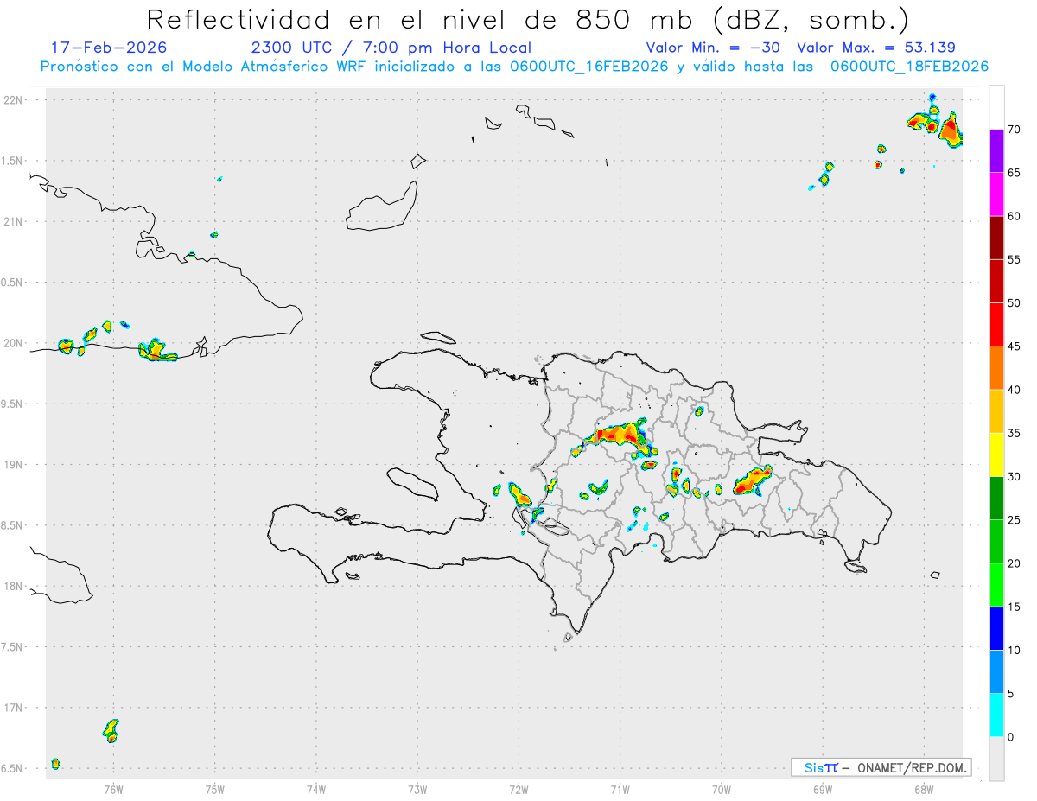Click the '17N' latitude label
The image size is (1037, 801).
coord(14,708)
